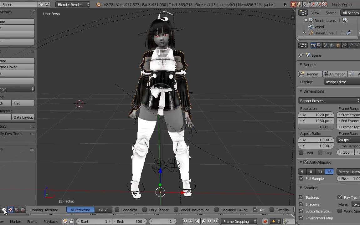Open the Blender Render engine dropdown
The image size is (360, 225).
[x=73, y=4]
